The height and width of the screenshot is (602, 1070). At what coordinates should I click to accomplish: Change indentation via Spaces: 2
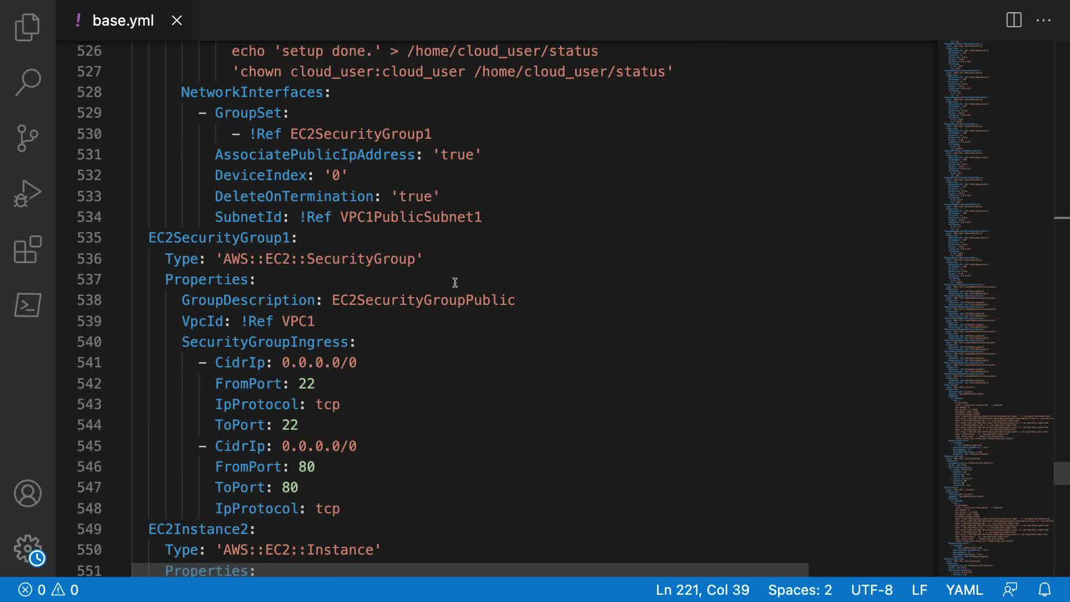pyautogui.click(x=800, y=590)
